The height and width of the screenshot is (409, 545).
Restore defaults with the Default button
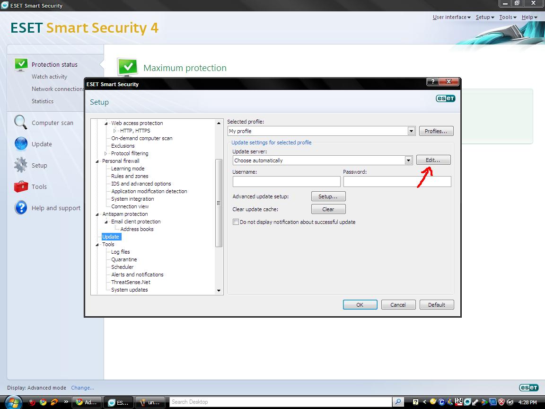[x=437, y=305]
